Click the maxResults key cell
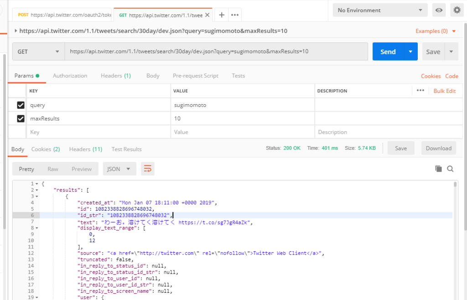 point(99,118)
